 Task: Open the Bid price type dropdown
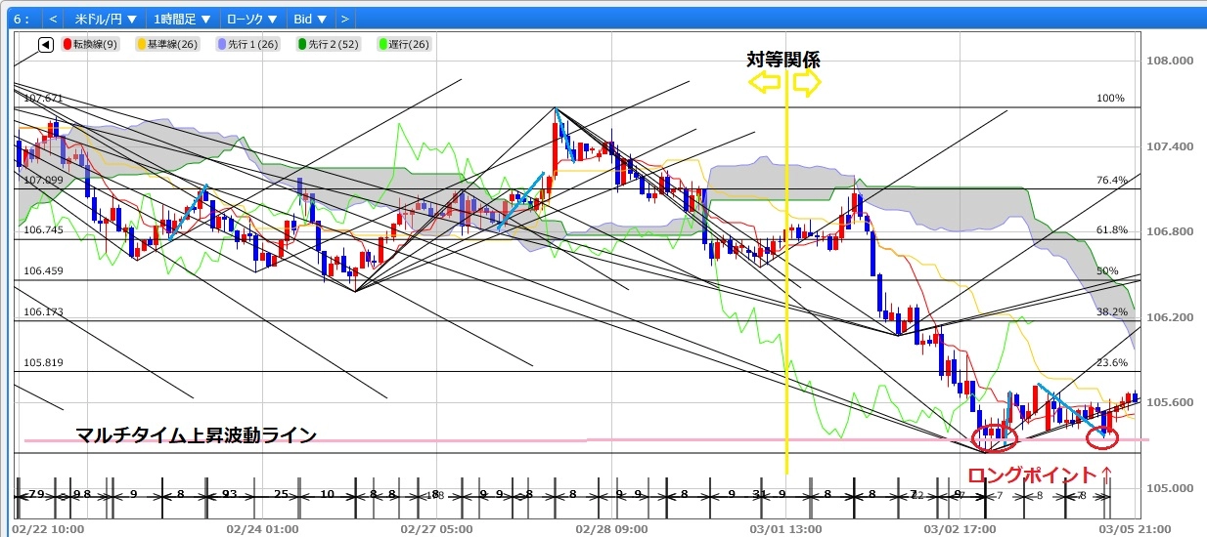click(309, 18)
